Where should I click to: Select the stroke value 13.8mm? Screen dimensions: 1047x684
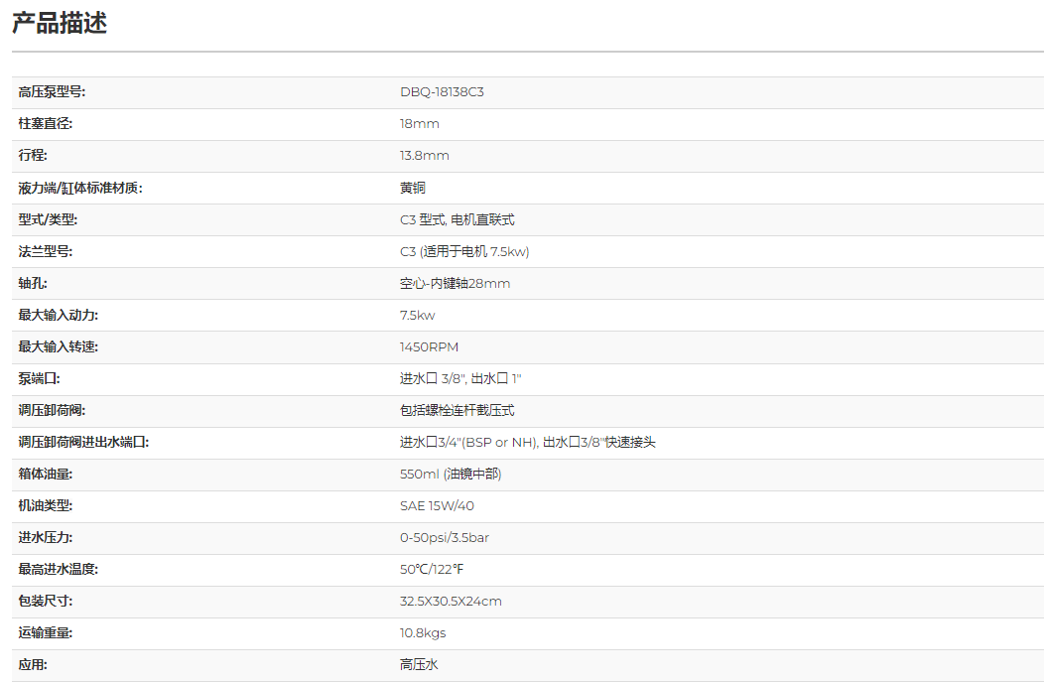424,156
